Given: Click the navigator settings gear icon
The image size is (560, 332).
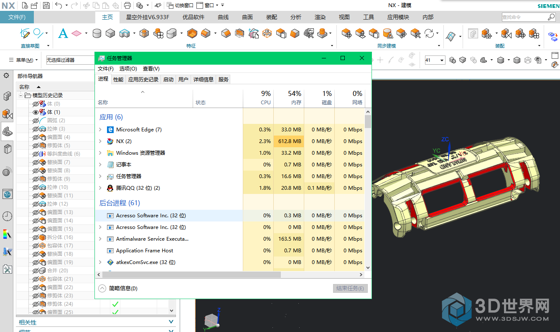Looking at the screenshot, I should tap(6, 75).
